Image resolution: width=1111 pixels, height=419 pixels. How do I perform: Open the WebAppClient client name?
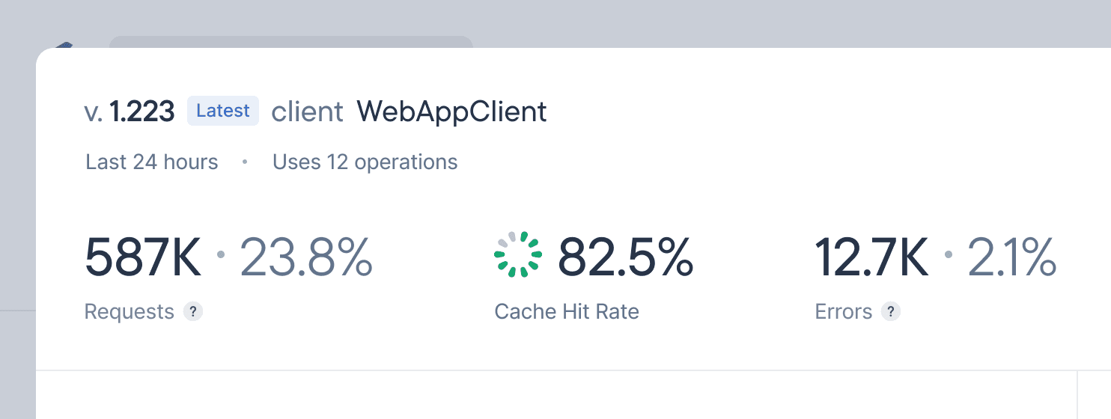[x=451, y=112]
